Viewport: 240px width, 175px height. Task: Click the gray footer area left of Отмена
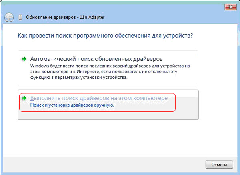120,164
